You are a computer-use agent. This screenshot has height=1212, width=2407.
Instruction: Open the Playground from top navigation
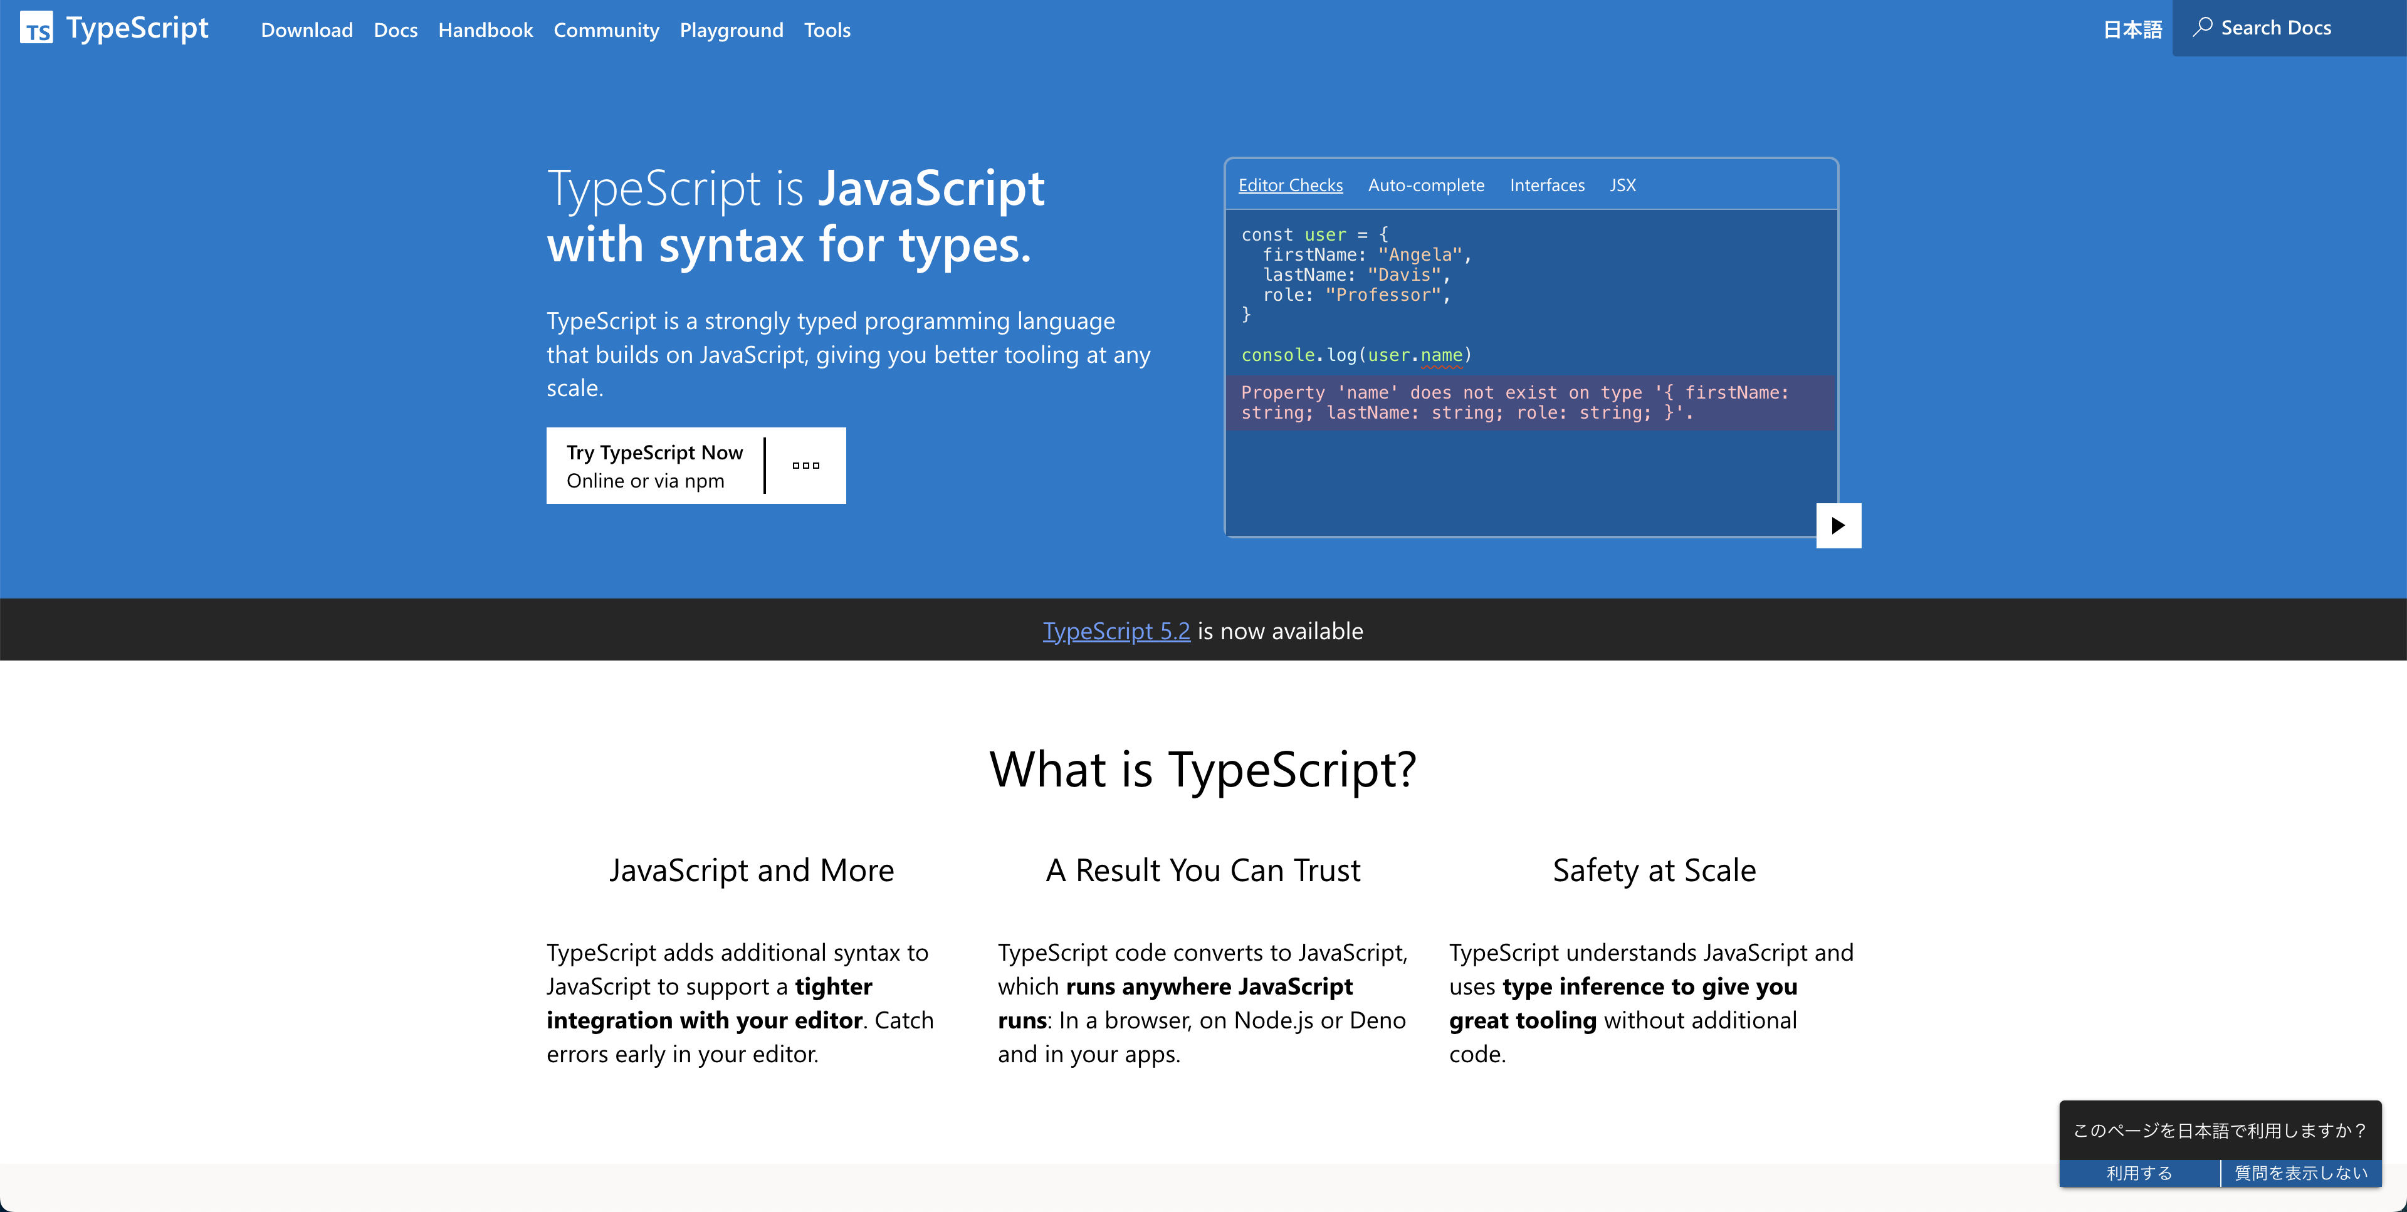coord(731,30)
